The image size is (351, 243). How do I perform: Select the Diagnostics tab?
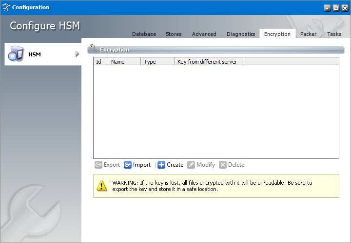pyautogui.click(x=241, y=34)
